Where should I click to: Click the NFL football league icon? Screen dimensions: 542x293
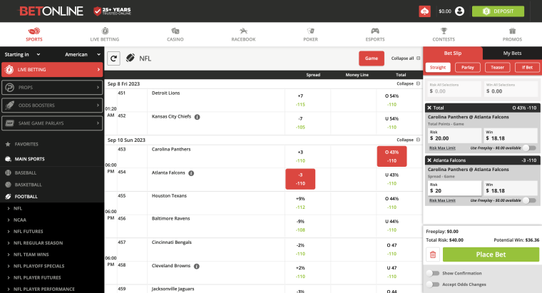(131, 58)
